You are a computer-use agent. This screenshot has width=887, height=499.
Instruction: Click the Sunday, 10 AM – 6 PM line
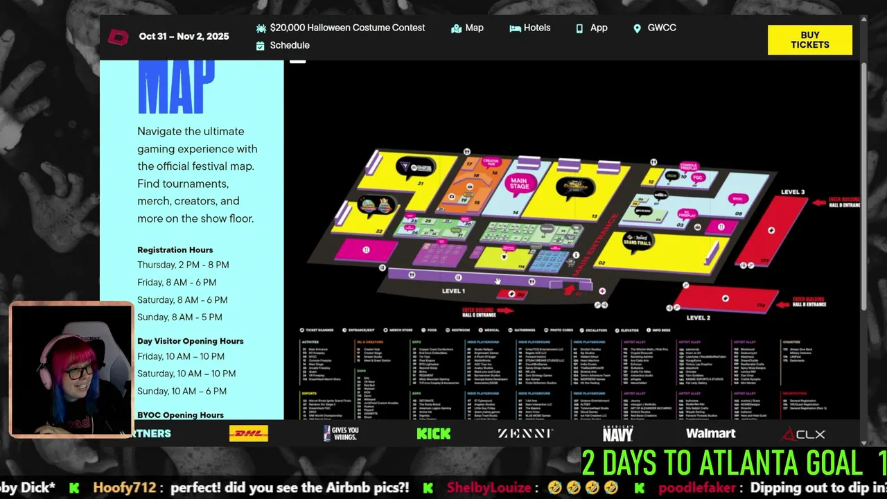click(x=182, y=391)
